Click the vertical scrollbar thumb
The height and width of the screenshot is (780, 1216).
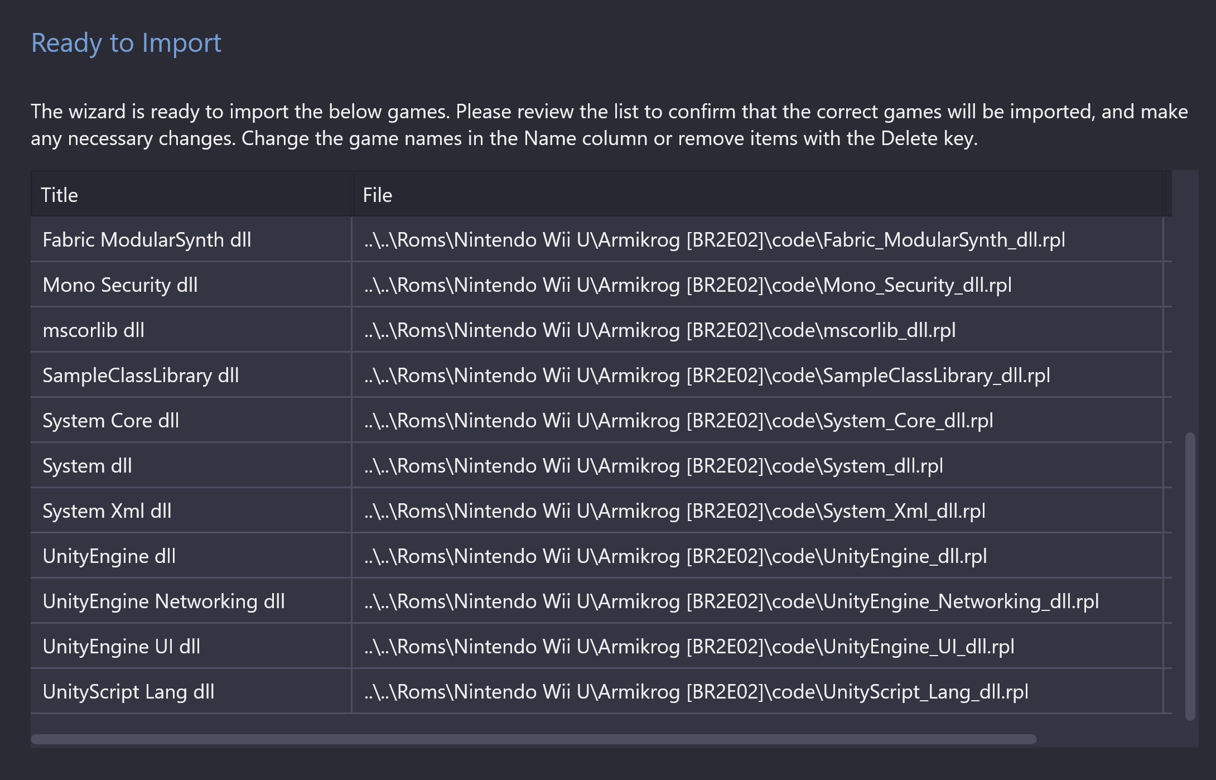tap(1190, 576)
